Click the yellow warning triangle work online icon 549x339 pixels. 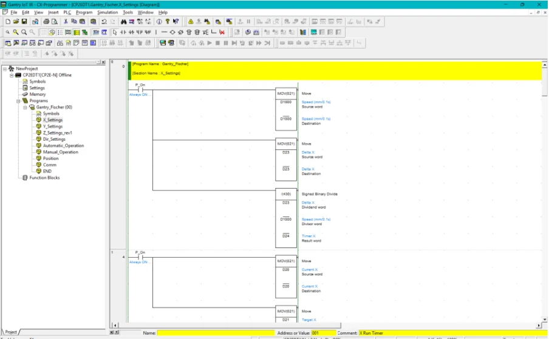[x=191, y=22]
